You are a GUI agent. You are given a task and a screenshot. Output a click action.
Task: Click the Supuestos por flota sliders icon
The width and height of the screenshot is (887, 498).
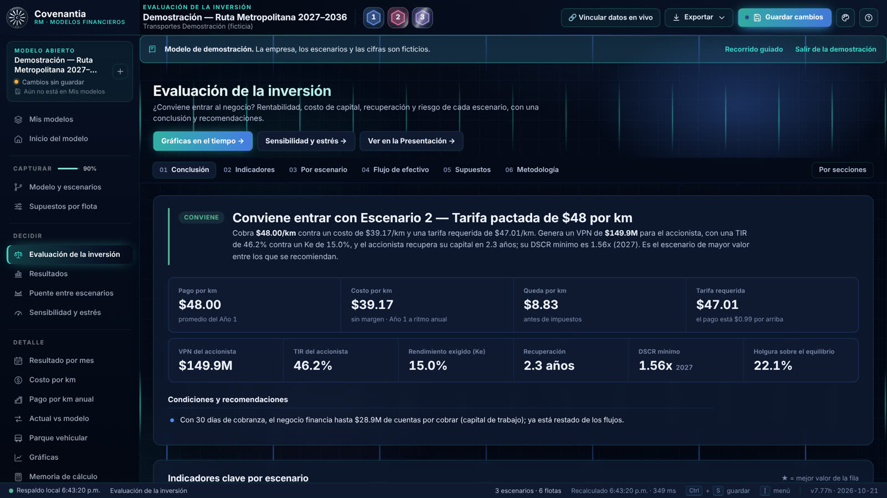[x=18, y=206]
